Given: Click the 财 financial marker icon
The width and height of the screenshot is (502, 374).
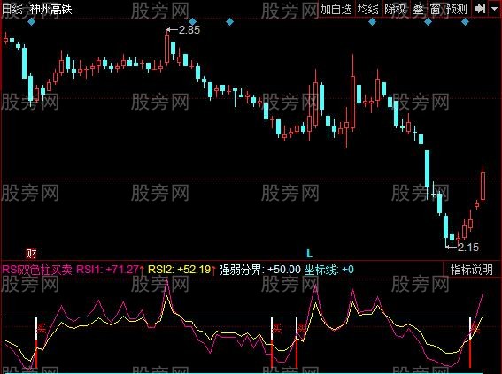Looking at the screenshot, I should click(x=31, y=254).
